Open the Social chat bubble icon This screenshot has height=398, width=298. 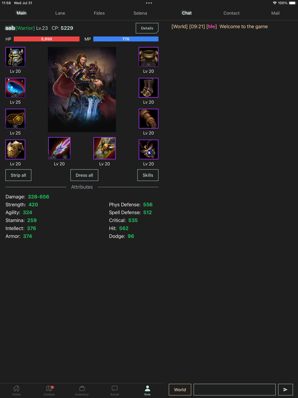(x=115, y=390)
